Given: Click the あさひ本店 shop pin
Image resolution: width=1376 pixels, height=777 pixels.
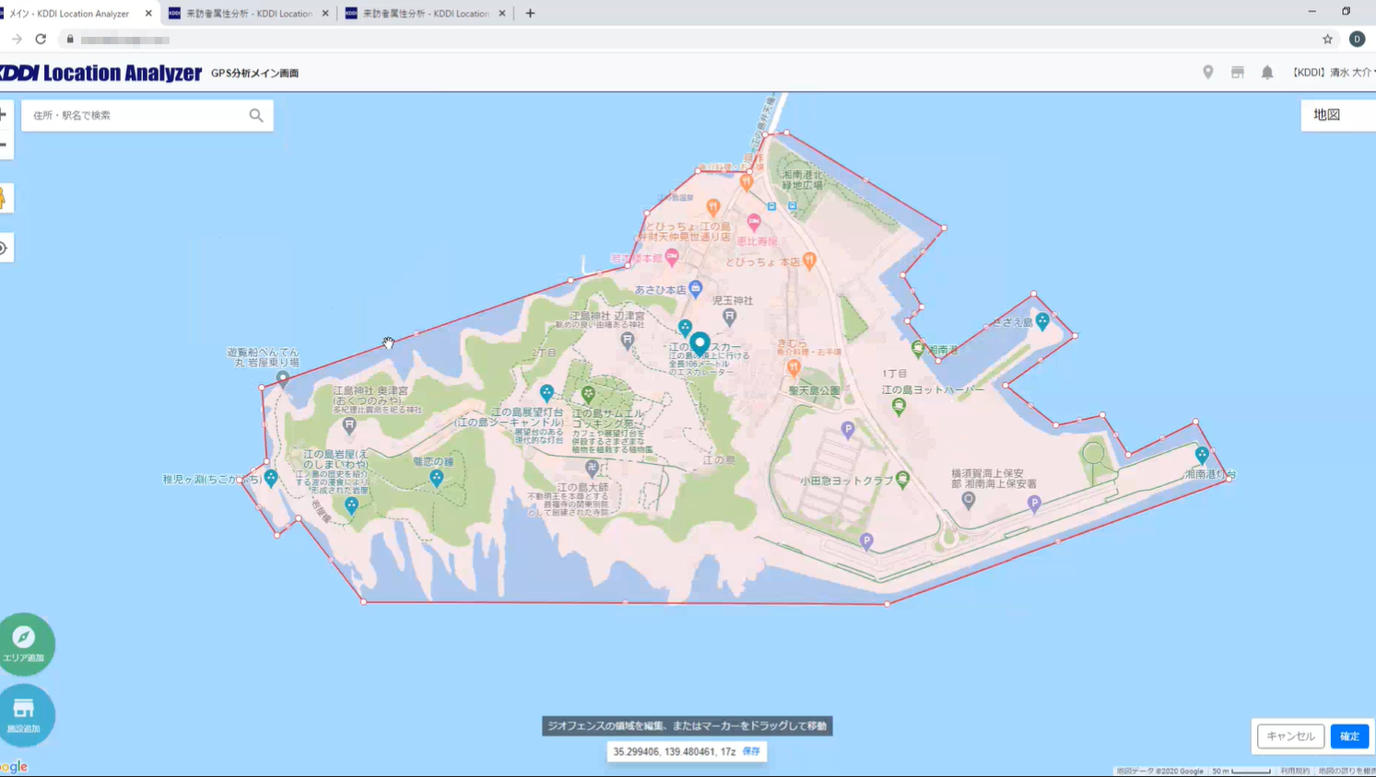Looking at the screenshot, I should (x=696, y=289).
